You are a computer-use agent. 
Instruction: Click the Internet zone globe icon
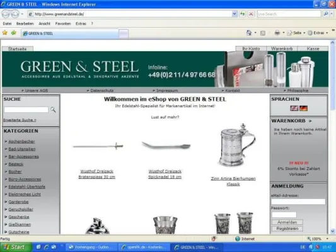point(238,239)
